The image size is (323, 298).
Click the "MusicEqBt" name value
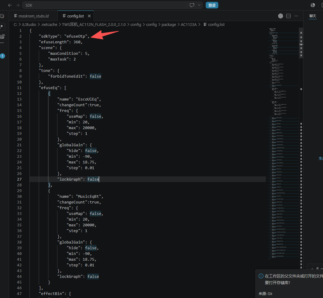[88, 197]
